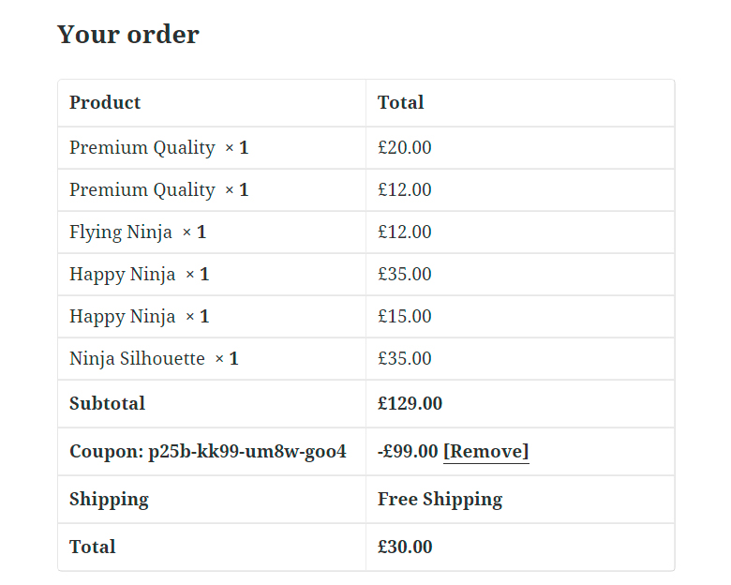Click the Shipping row label
Screen dimensions: 731x585
coord(109,500)
